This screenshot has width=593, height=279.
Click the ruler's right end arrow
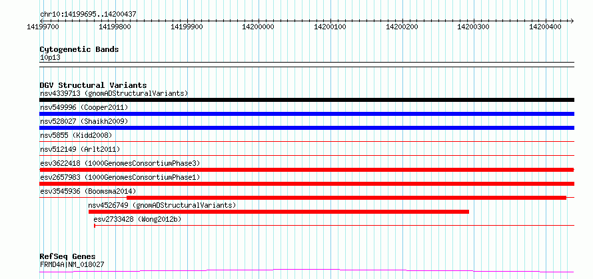572,21
